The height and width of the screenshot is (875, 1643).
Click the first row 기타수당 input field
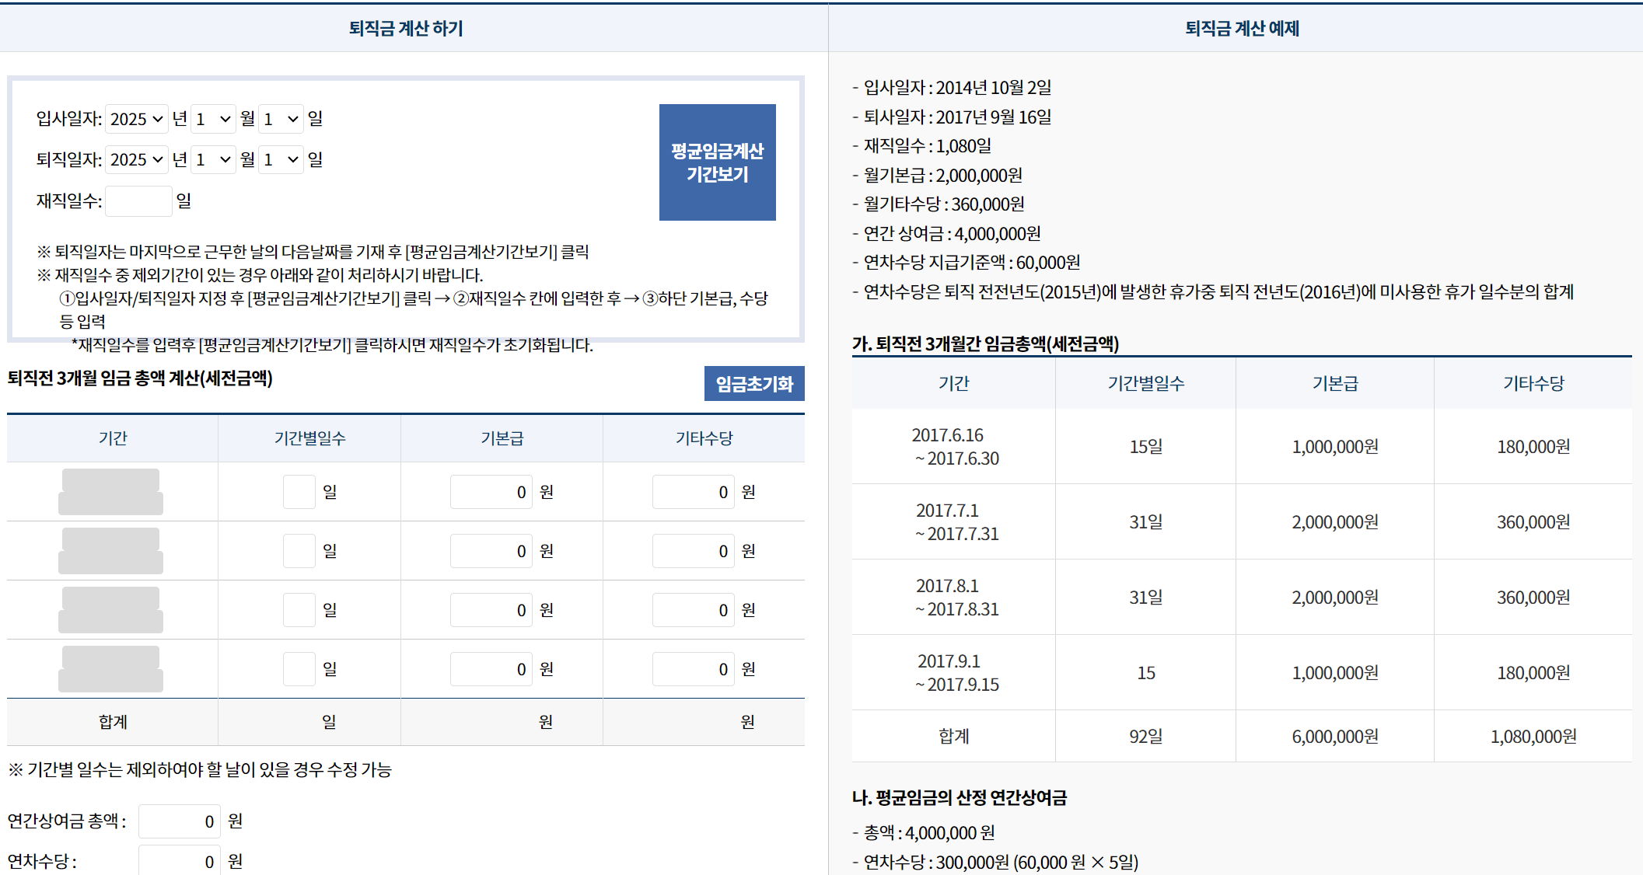tap(692, 491)
